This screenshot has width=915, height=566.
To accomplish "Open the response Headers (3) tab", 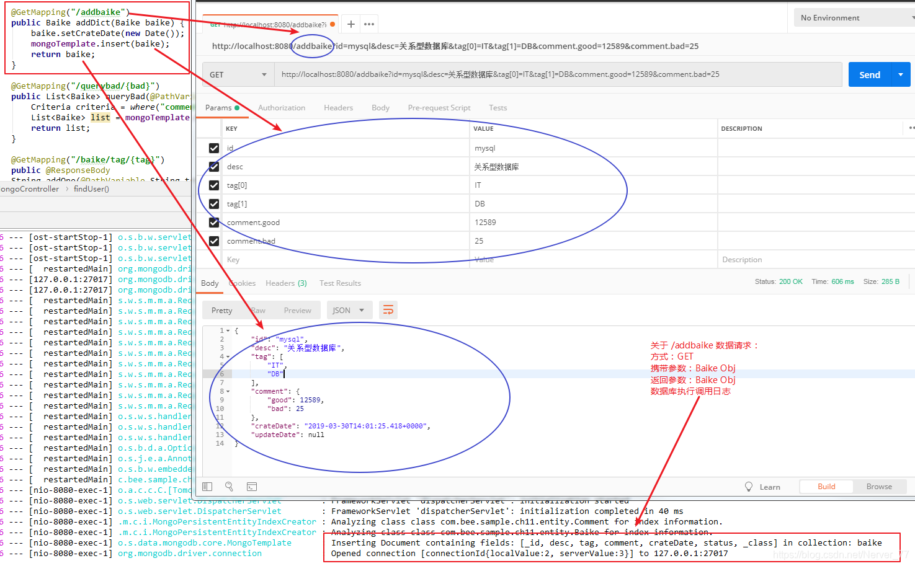I will coord(286,283).
